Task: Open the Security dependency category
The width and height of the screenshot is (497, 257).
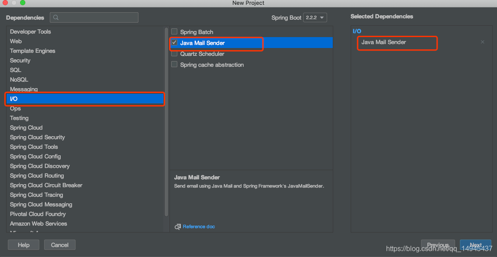Action: click(85, 60)
